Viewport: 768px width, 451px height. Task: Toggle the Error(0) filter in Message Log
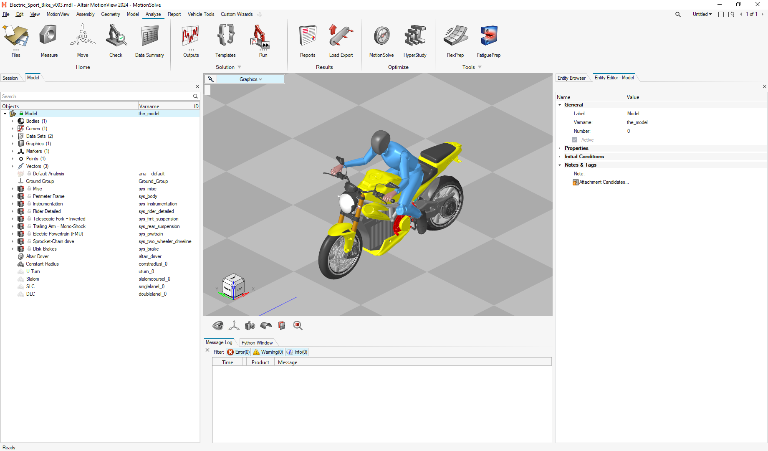(238, 352)
